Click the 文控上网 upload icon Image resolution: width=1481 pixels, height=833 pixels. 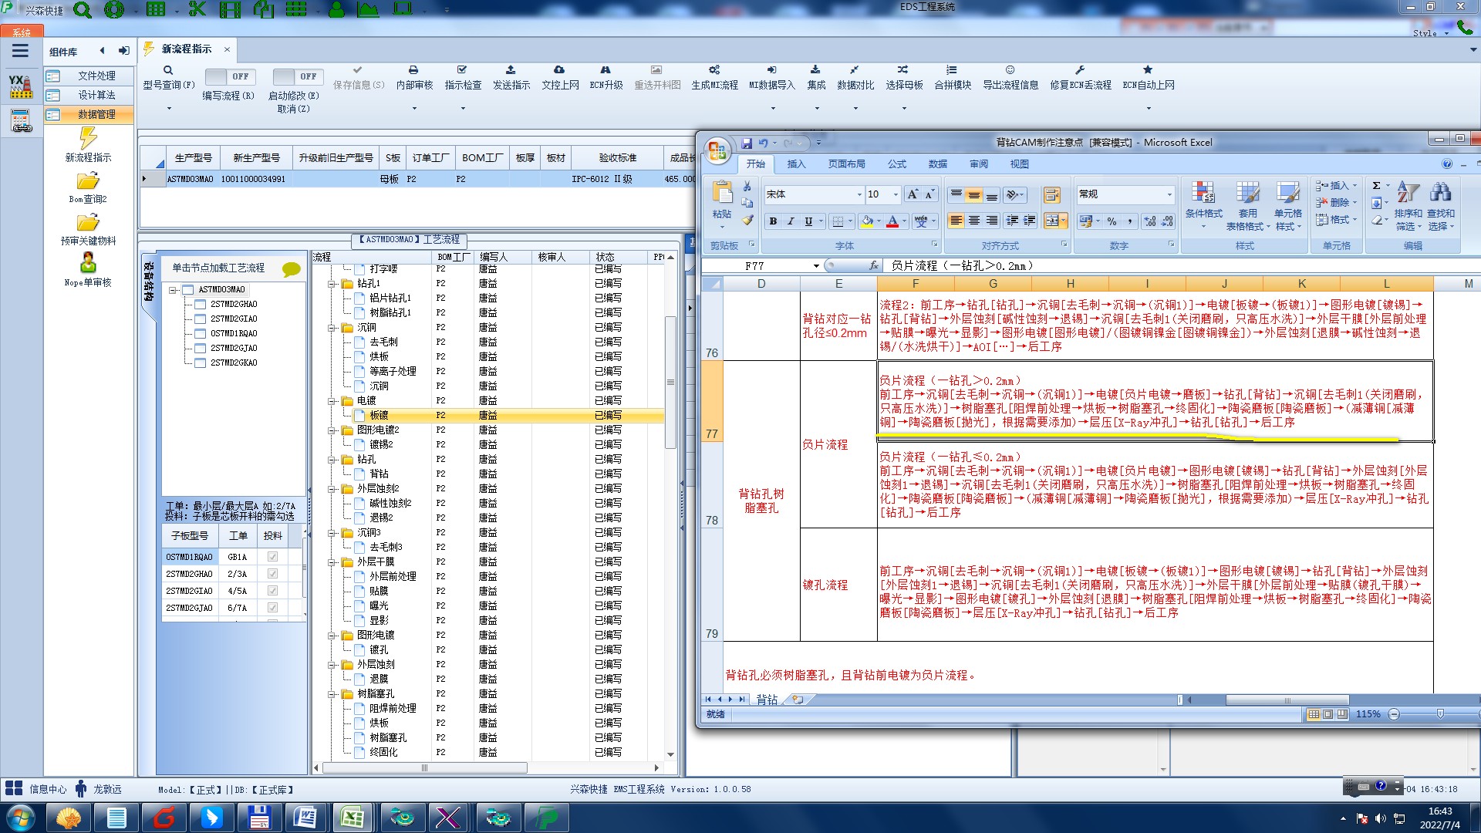point(559,70)
